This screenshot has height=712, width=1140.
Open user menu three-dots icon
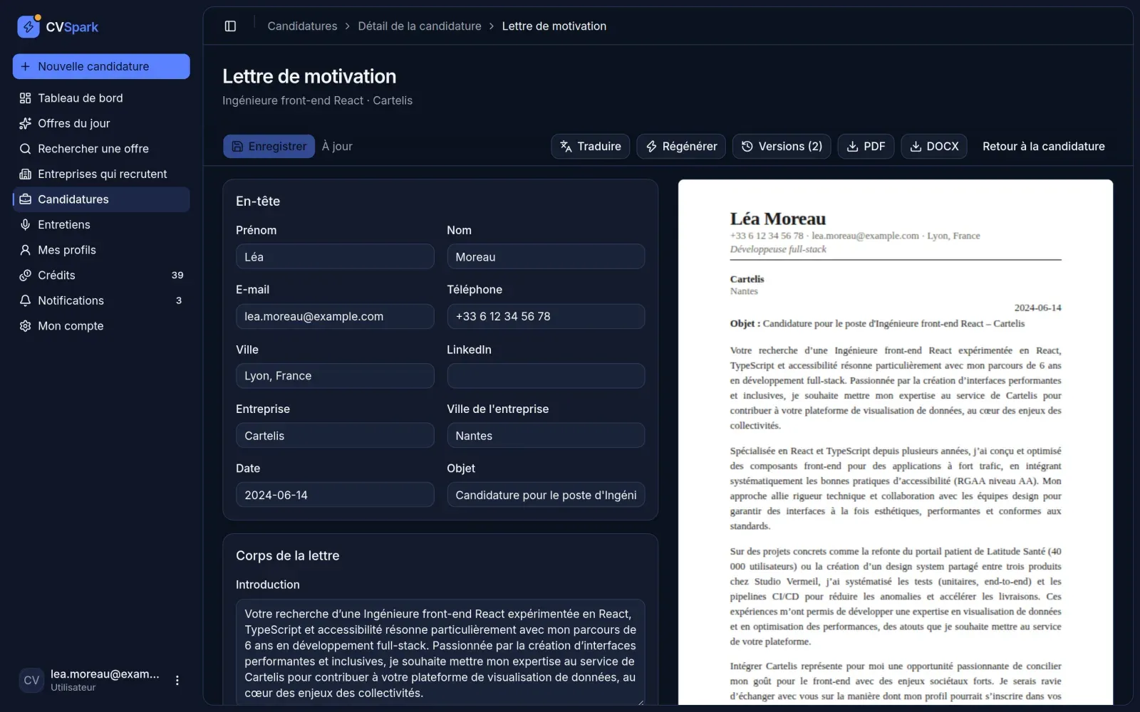click(177, 680)
